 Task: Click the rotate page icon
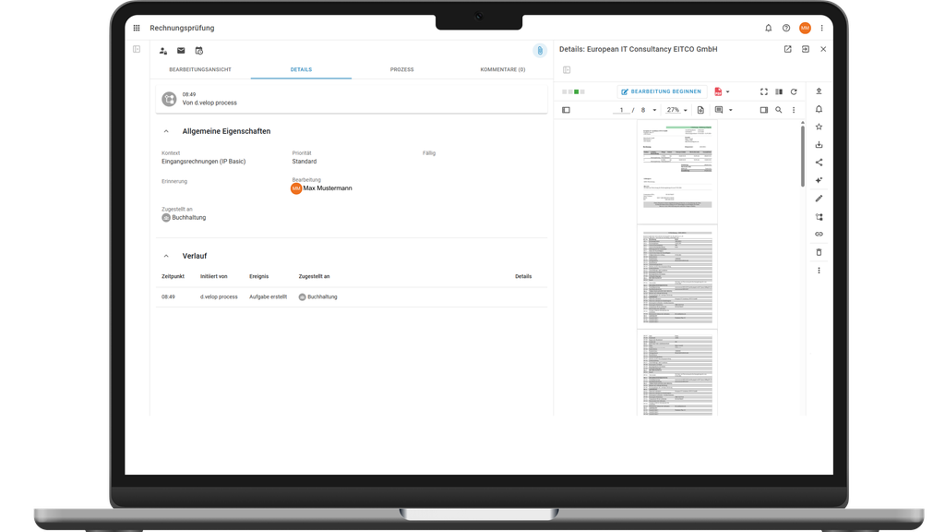[700, 110]
